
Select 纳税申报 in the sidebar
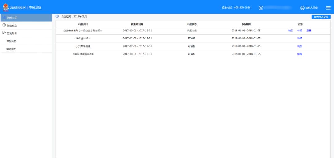(26, 18)
